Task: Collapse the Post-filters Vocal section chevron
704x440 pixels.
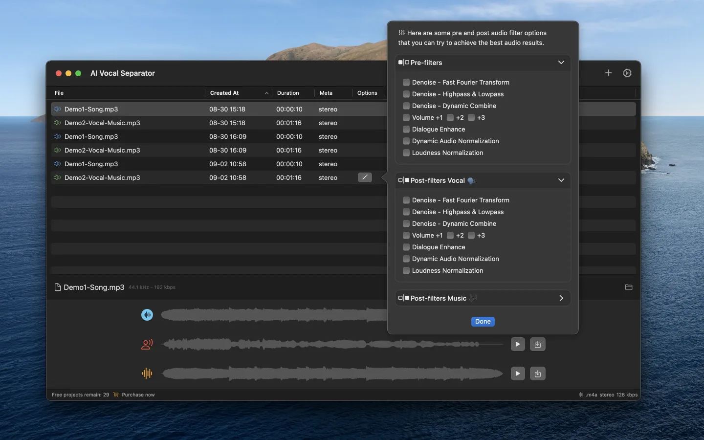Action: click(x=561, y=180)
